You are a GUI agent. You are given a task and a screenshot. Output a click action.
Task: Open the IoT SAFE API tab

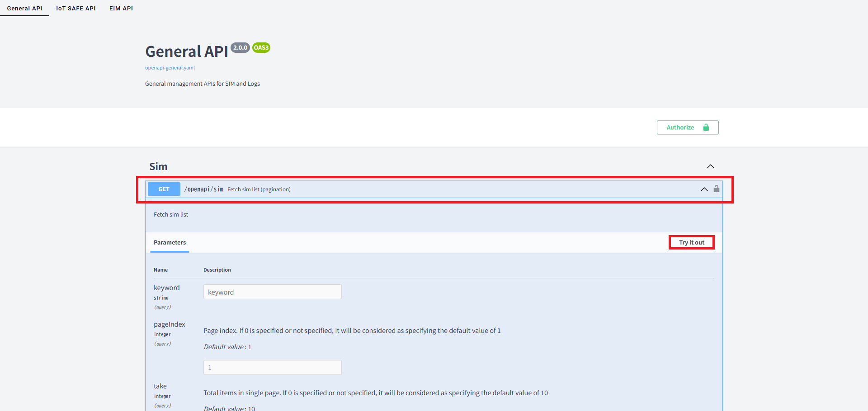76,8
